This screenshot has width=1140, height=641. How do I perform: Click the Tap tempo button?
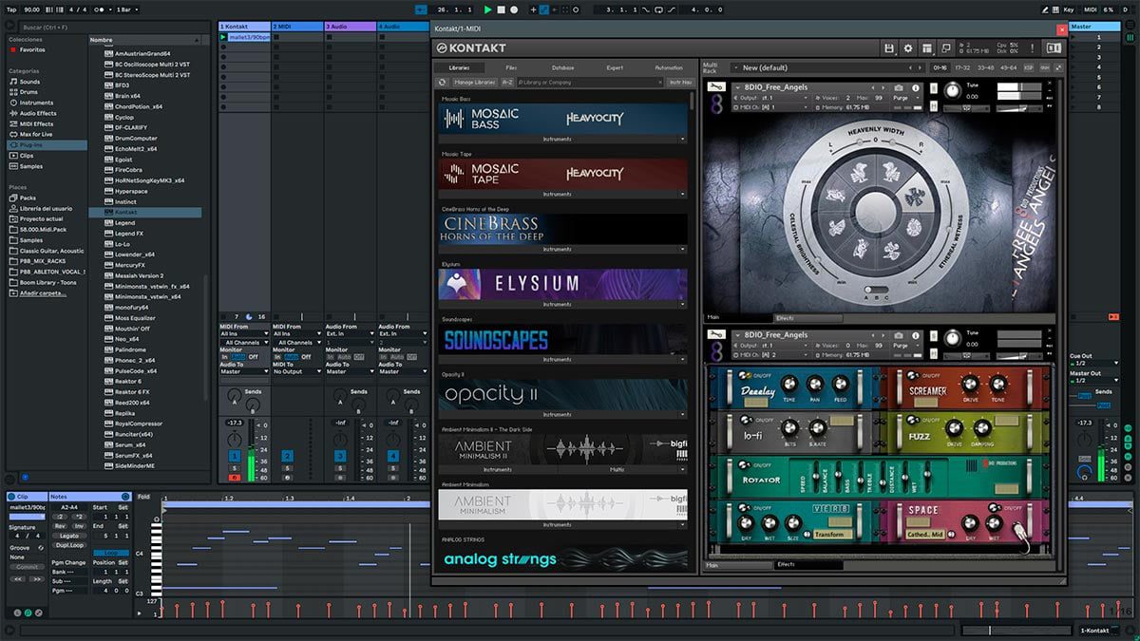point(9,9)
